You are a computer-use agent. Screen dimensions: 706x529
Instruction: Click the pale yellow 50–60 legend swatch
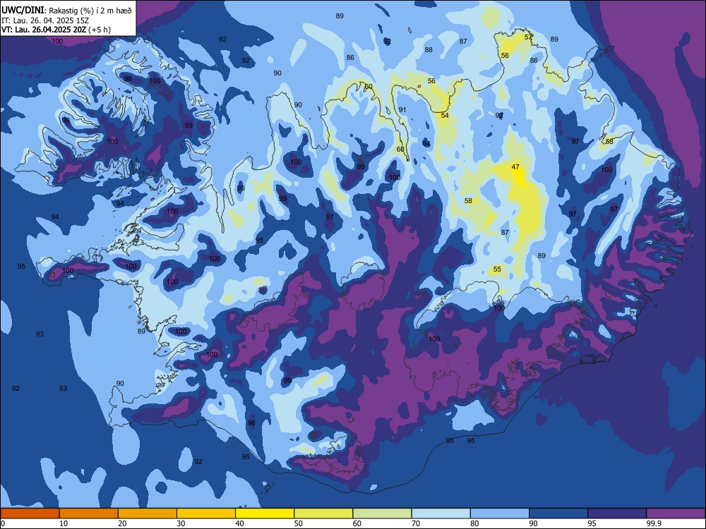[323, 513]
